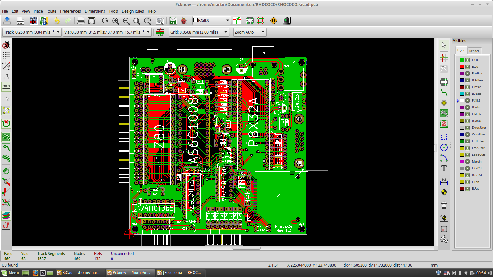Screen dimensions: 493x277
Task: Switch to the Layer tab
Action: point(461,50)
